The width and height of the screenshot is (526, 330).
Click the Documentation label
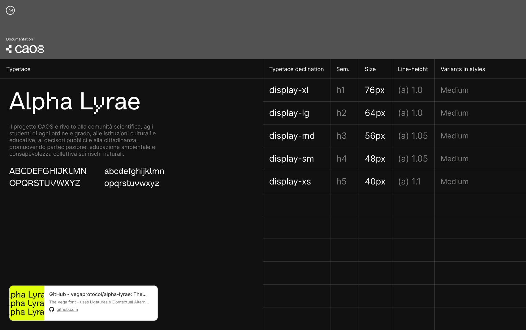pyautogui.click(x=19, y=39)
